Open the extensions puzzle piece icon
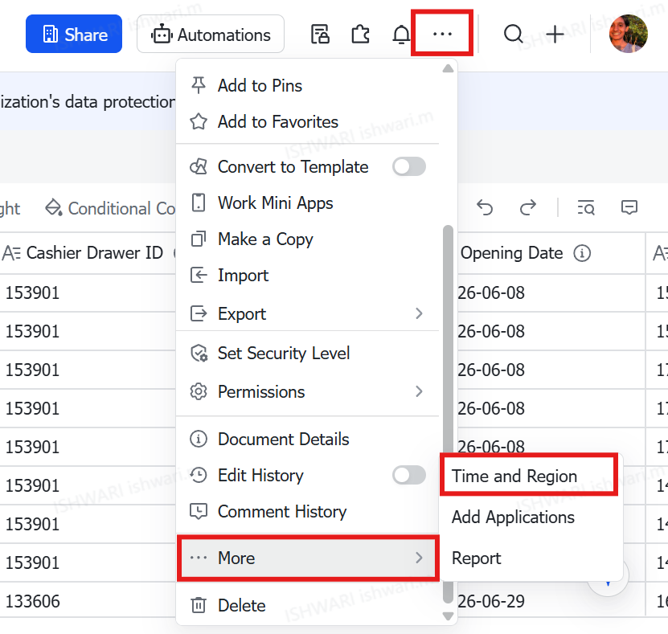This screenshot has width=668, height=634. coord(360,34)
